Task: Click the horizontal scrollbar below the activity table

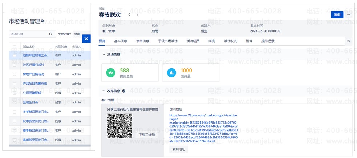Action: 50,146
